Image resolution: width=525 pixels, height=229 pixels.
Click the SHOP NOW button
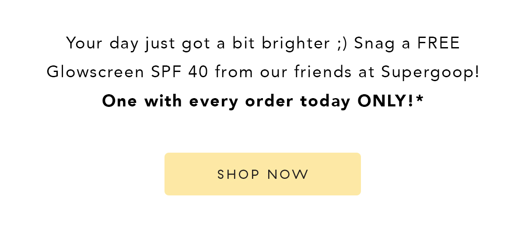262,174
